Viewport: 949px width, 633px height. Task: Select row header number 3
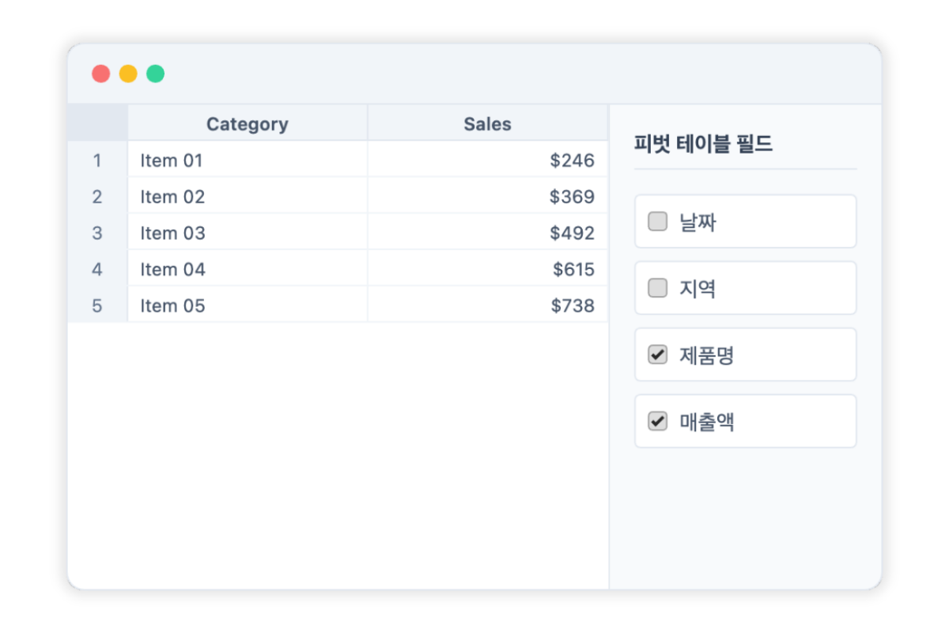coord(97,233)
